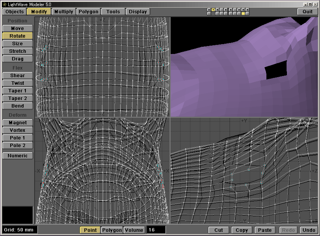Switch to Volume selection mode
This screenshot has width=320, height=236.
(x=134, y=230)
